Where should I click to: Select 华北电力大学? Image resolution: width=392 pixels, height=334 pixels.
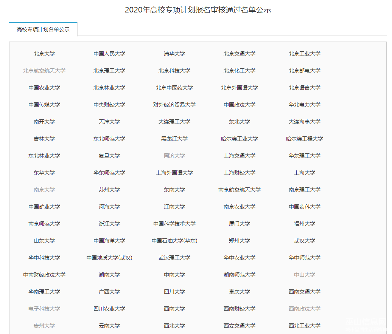coord(304,105)
